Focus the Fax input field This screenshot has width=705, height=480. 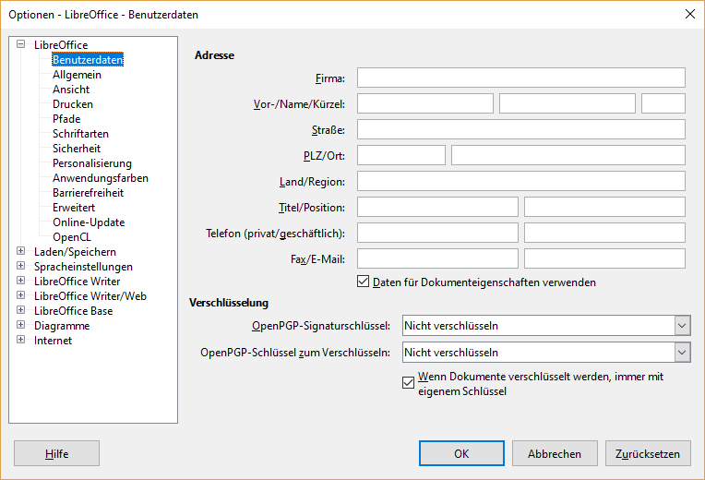[x=437, y=258]
